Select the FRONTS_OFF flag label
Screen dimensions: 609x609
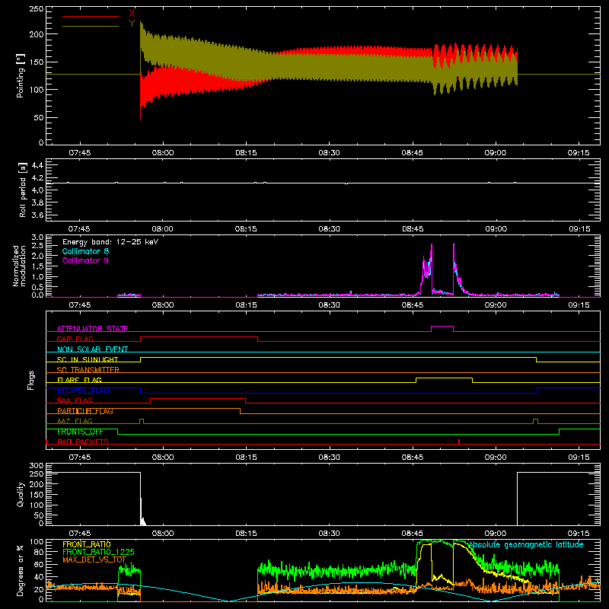coord(80,432)
